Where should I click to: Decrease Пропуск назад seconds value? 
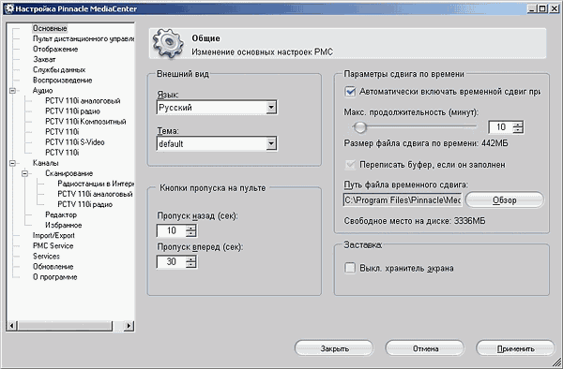pyautogui.click(x=191, y=233)
